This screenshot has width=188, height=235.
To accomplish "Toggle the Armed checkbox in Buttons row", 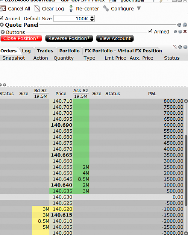I will tap(150, 31).
